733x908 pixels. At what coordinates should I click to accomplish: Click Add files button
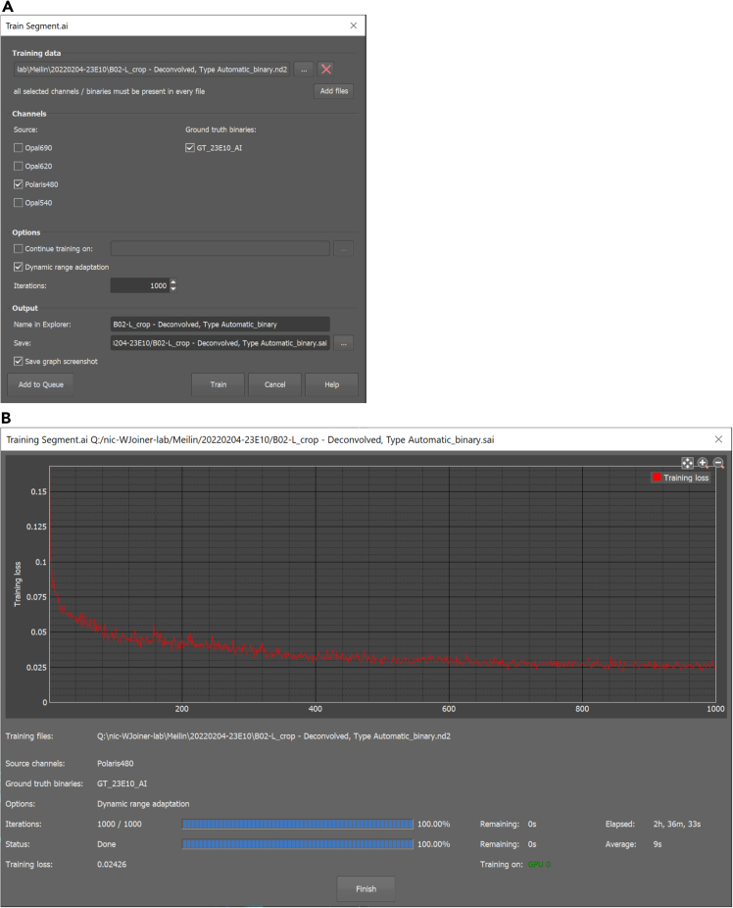point(334,91)
